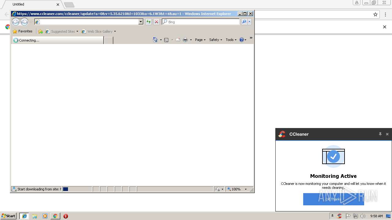Go back in Internet Explorer
Viewport: 392px width, 220px height.
tap(16, 22)
